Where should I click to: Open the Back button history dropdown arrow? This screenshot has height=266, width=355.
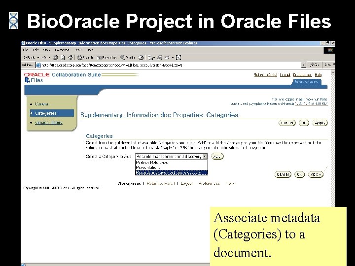pos(38,58)
